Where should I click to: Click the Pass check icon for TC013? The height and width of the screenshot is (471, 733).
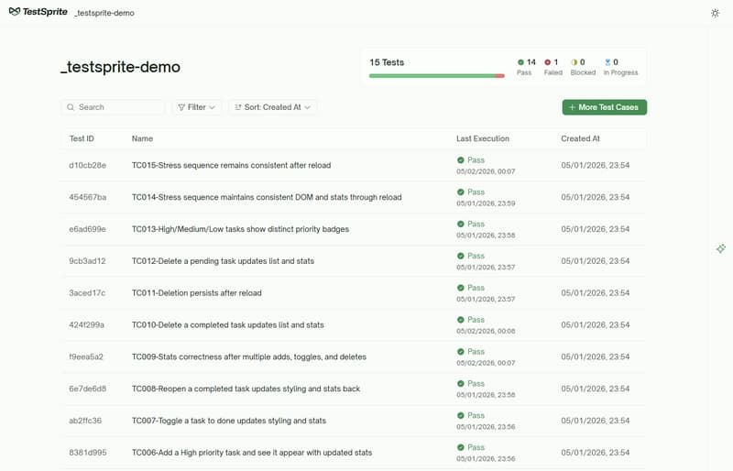[461, 224]
